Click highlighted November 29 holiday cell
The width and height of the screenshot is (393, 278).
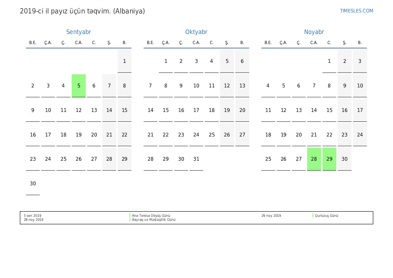click(x=329, y=159)
